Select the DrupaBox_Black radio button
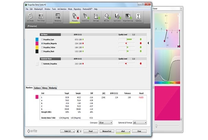 point(42,52)
